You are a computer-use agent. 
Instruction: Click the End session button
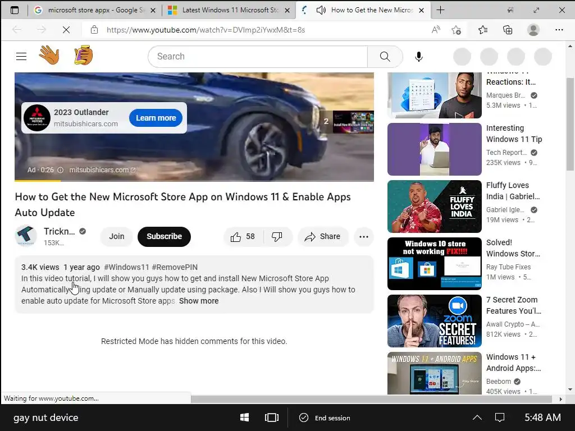tap(325, 418)
